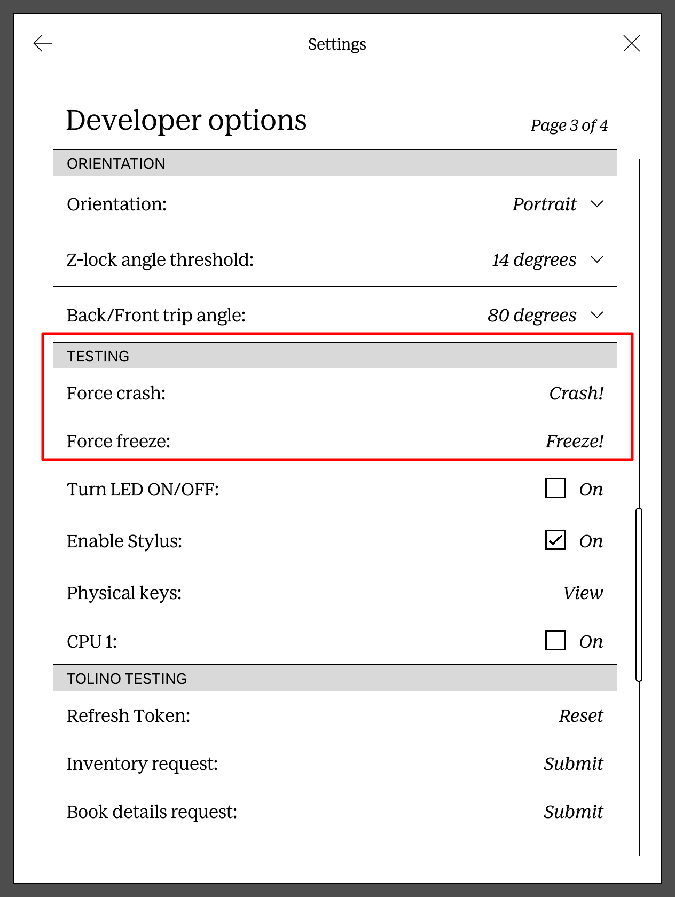
Task: Expand Back/Front trip angle dropdown
Action: (597, 315)
